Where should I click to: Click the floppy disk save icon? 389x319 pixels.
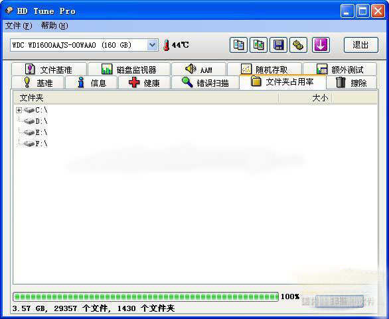278,45
